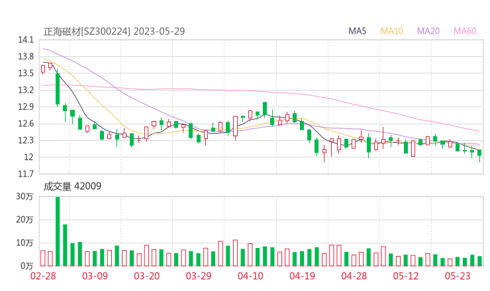Click the 13.8 price axis label
Viewport: 490px width, 291px height.
pos(26,56)
